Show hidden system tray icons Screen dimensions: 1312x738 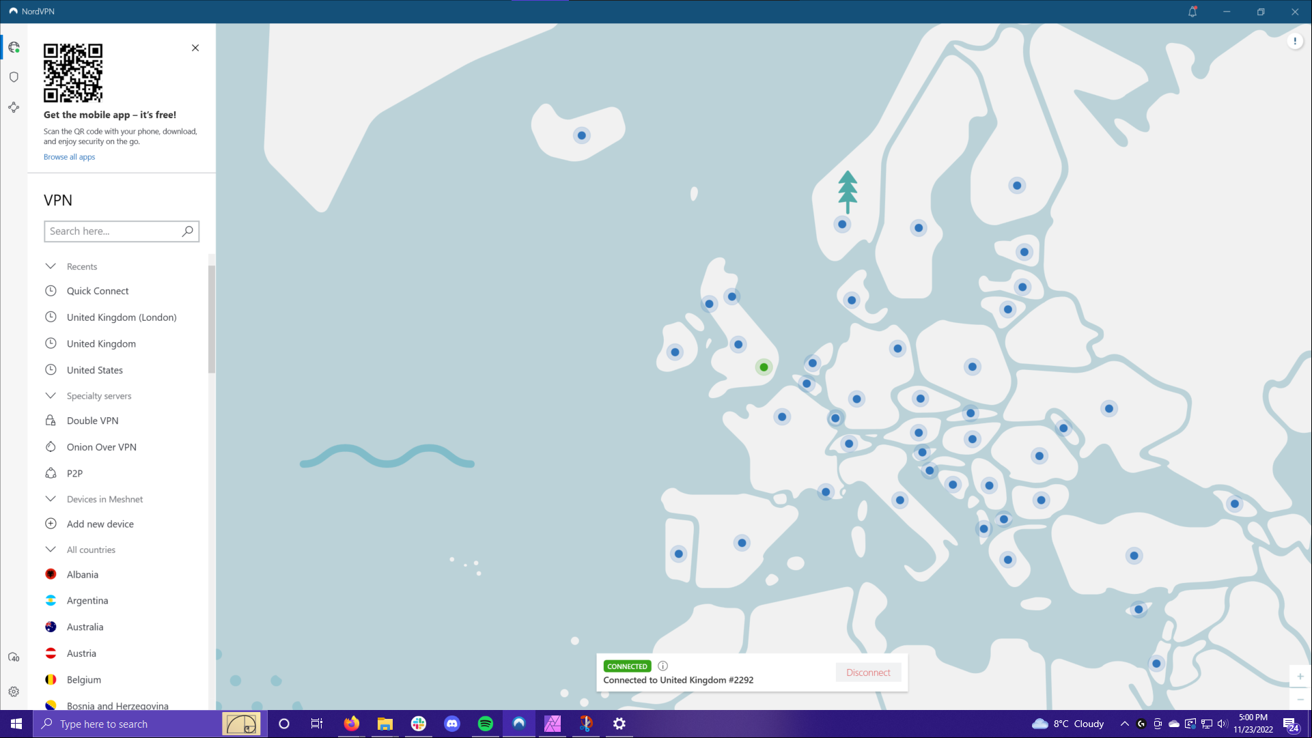click(1124, 724)
